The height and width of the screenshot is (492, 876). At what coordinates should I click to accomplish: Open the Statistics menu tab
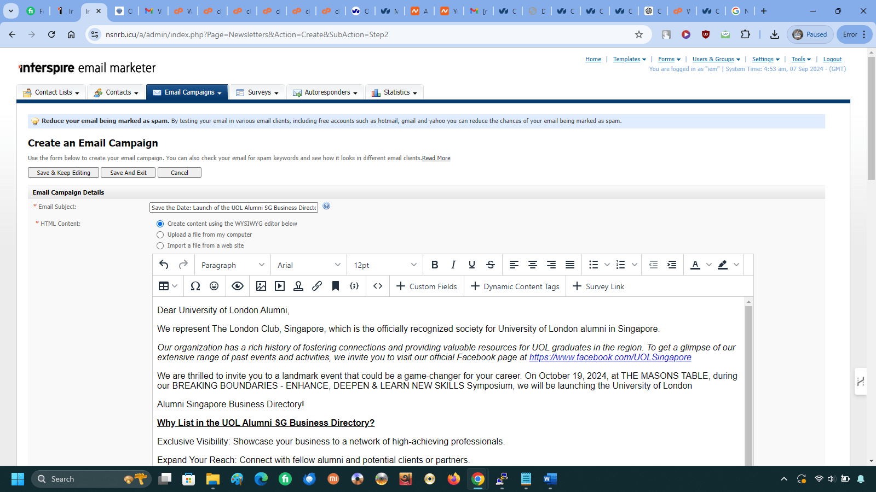pos(394,92)
